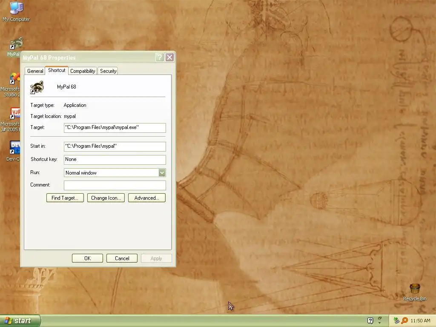Screen dimensions: 436x327
Task: Select the Shortcut tab
Action: coord(57,70)
